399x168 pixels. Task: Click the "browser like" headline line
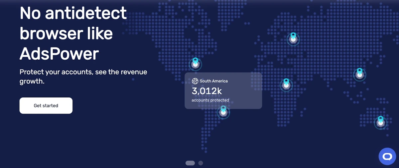coord(66,33)
